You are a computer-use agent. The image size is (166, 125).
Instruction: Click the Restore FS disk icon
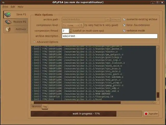point(8,22)
